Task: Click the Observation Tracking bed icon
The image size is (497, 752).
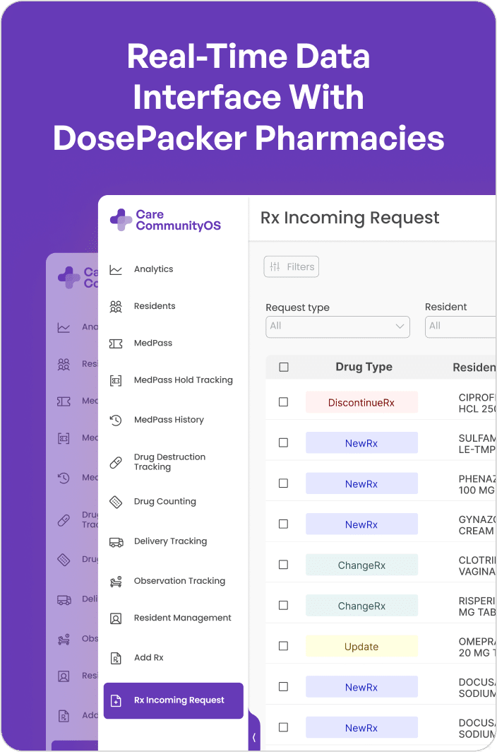Action: click(x=116, y=581)
